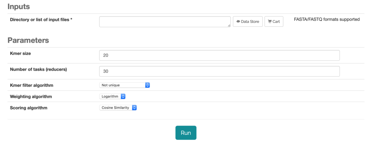This screenshot has height=147, width=381.
Task: Click the Number of tasks field
Action: (x=220, y=71)
